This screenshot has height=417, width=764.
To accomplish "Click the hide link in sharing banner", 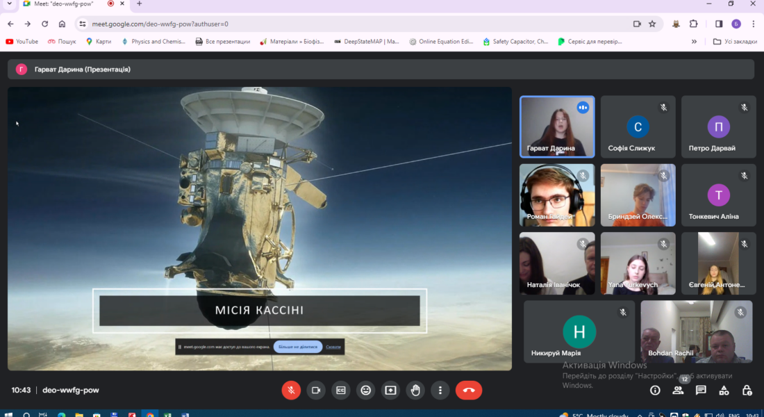I will click(x=333, y=346).
